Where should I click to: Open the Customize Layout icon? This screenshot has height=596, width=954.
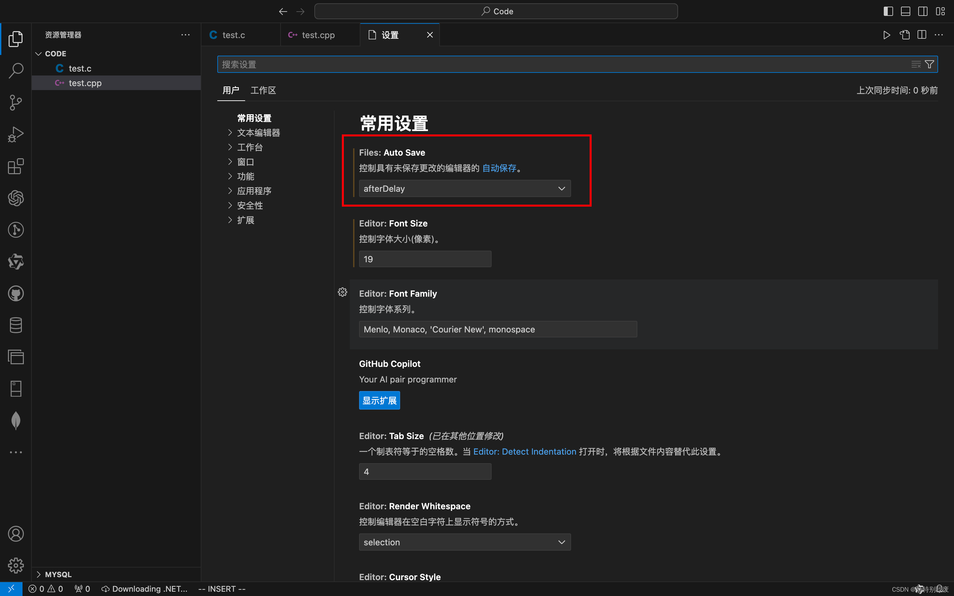click(x=941, y=12)
